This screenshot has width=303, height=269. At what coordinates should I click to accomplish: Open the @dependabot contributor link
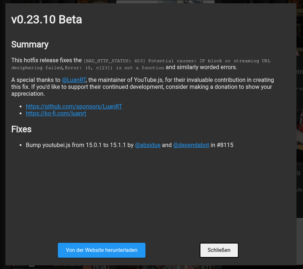pos(191,145)
